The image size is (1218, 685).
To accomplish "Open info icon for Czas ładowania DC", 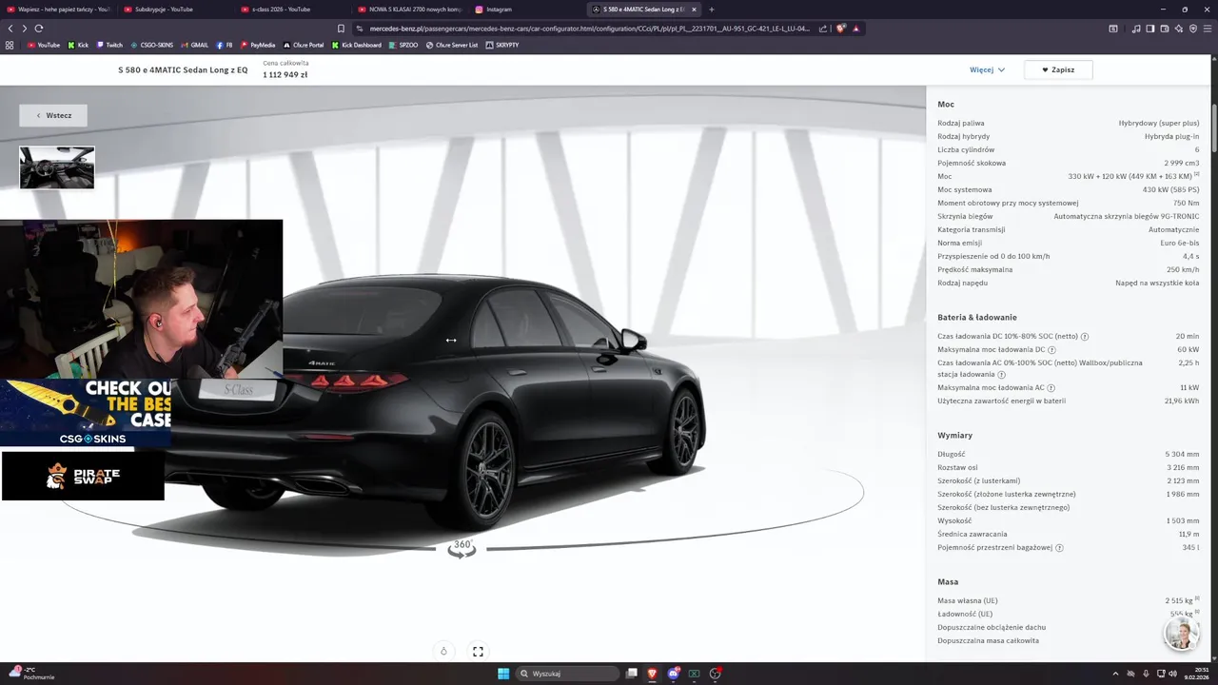I will [x=1085, y=337].
